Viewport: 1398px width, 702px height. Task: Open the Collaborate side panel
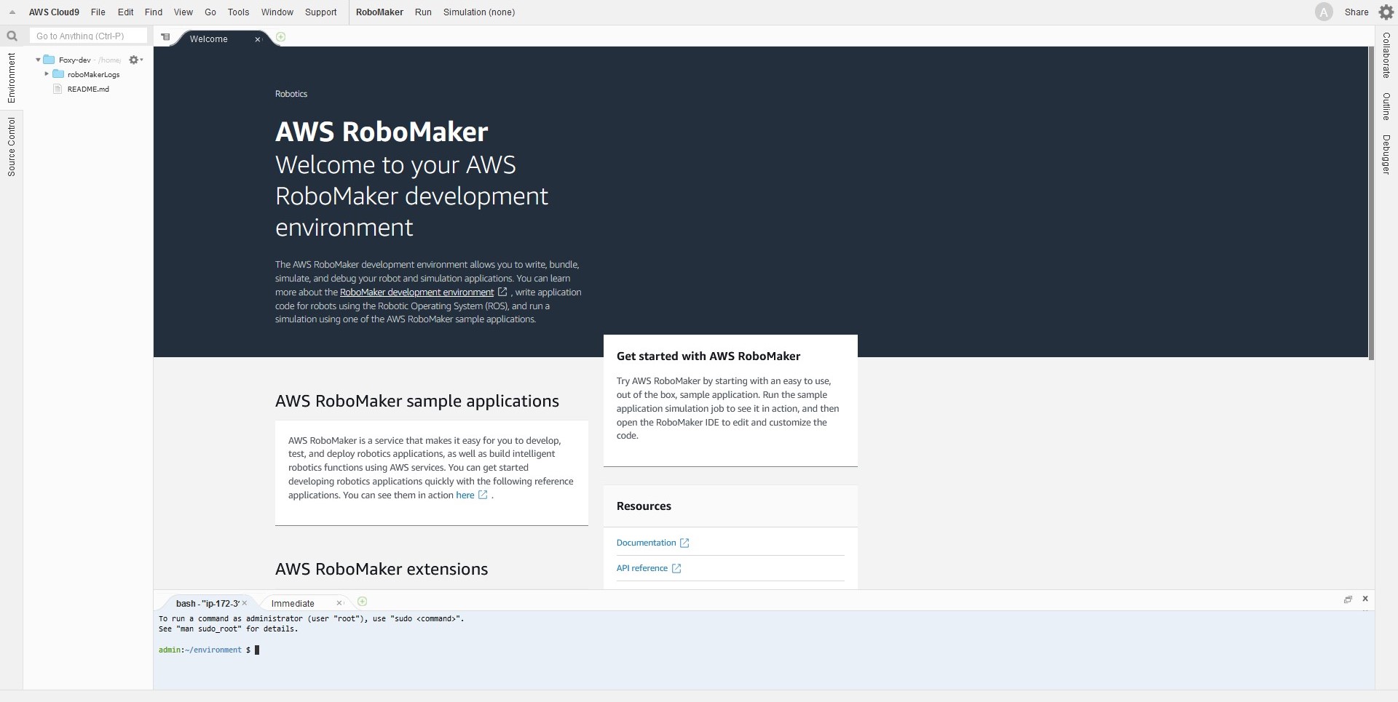1386,55
